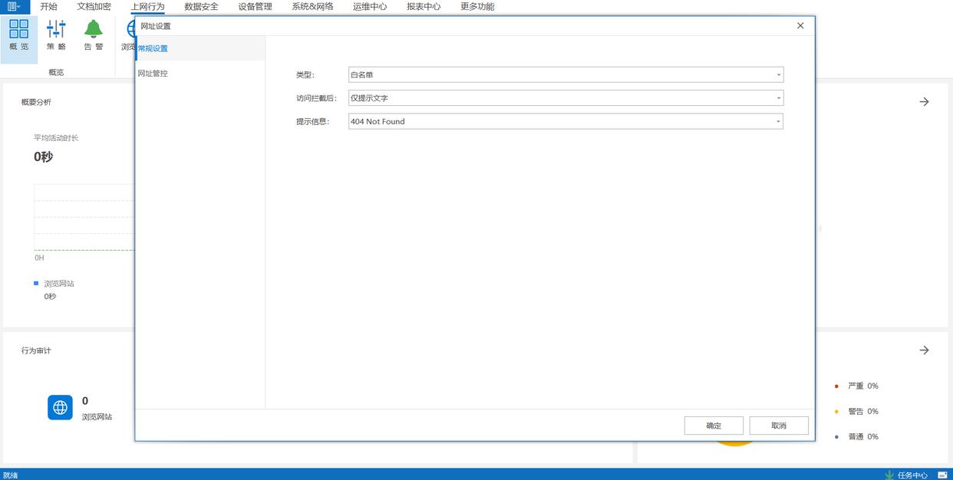Select 网址管控 in the dialog sidebar

153,74
